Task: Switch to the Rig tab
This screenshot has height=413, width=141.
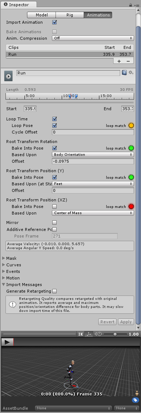Action: click(69, 15)
